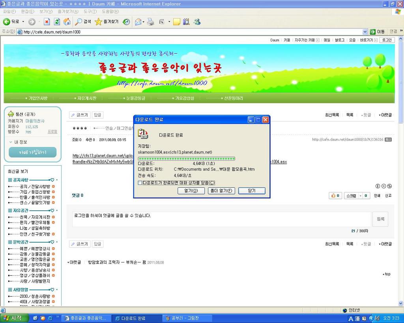The image size is (404, 323).
Task: Click the comment text input box
Action: 222,219
